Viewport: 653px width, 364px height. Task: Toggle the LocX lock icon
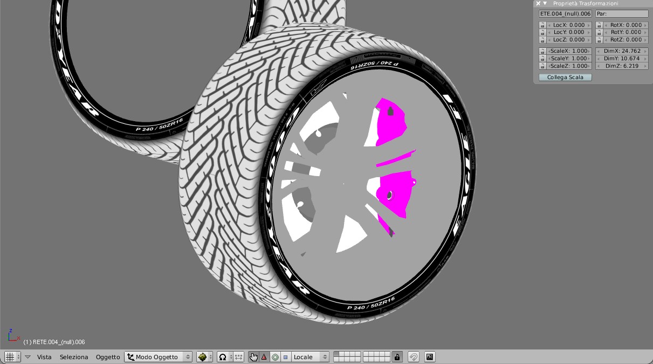[x=542, y=25]
